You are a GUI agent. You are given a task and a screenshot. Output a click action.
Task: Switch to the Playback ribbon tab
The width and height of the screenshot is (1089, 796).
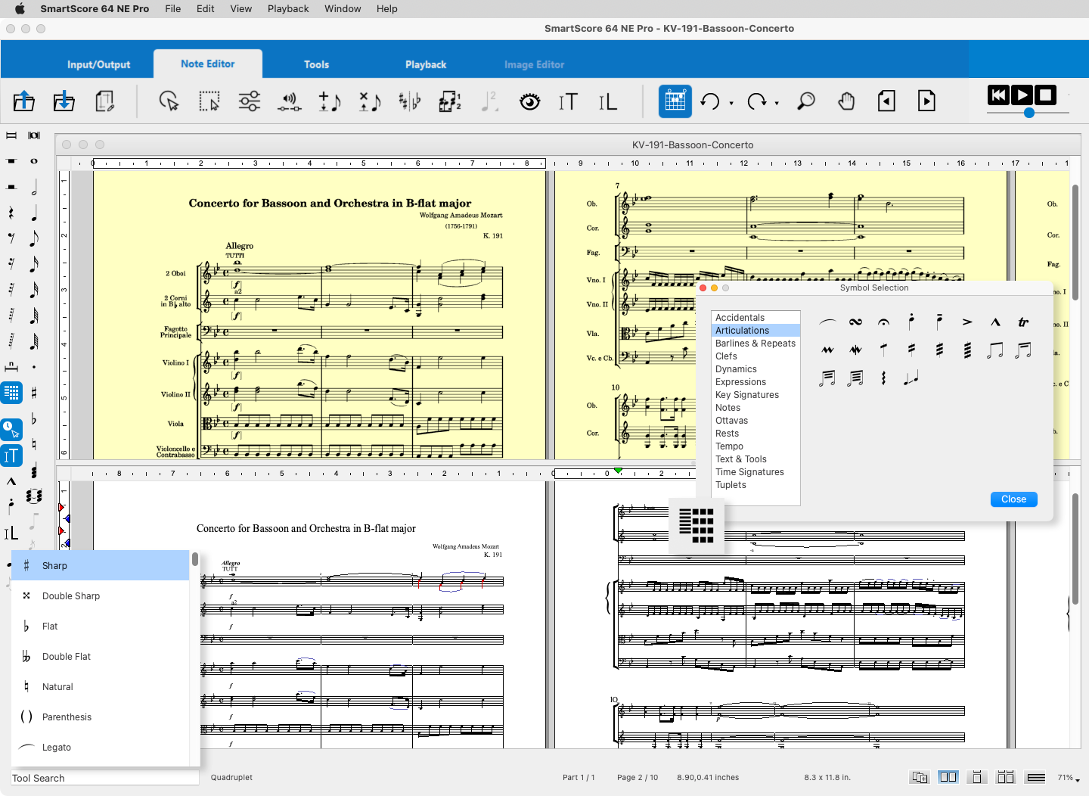(x=426, y=64)
